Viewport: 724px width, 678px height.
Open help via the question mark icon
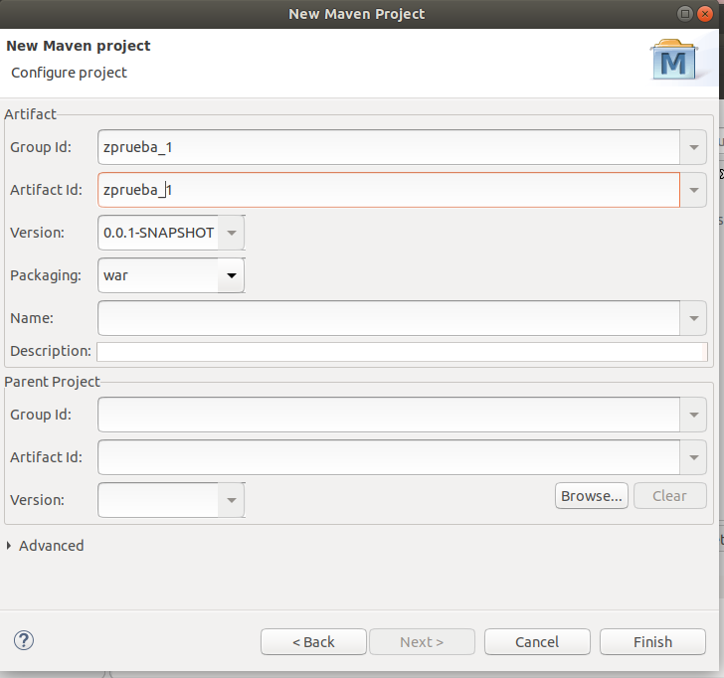[24, 640]
